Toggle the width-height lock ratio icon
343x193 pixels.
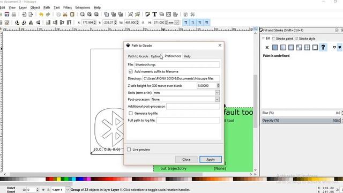143,23
